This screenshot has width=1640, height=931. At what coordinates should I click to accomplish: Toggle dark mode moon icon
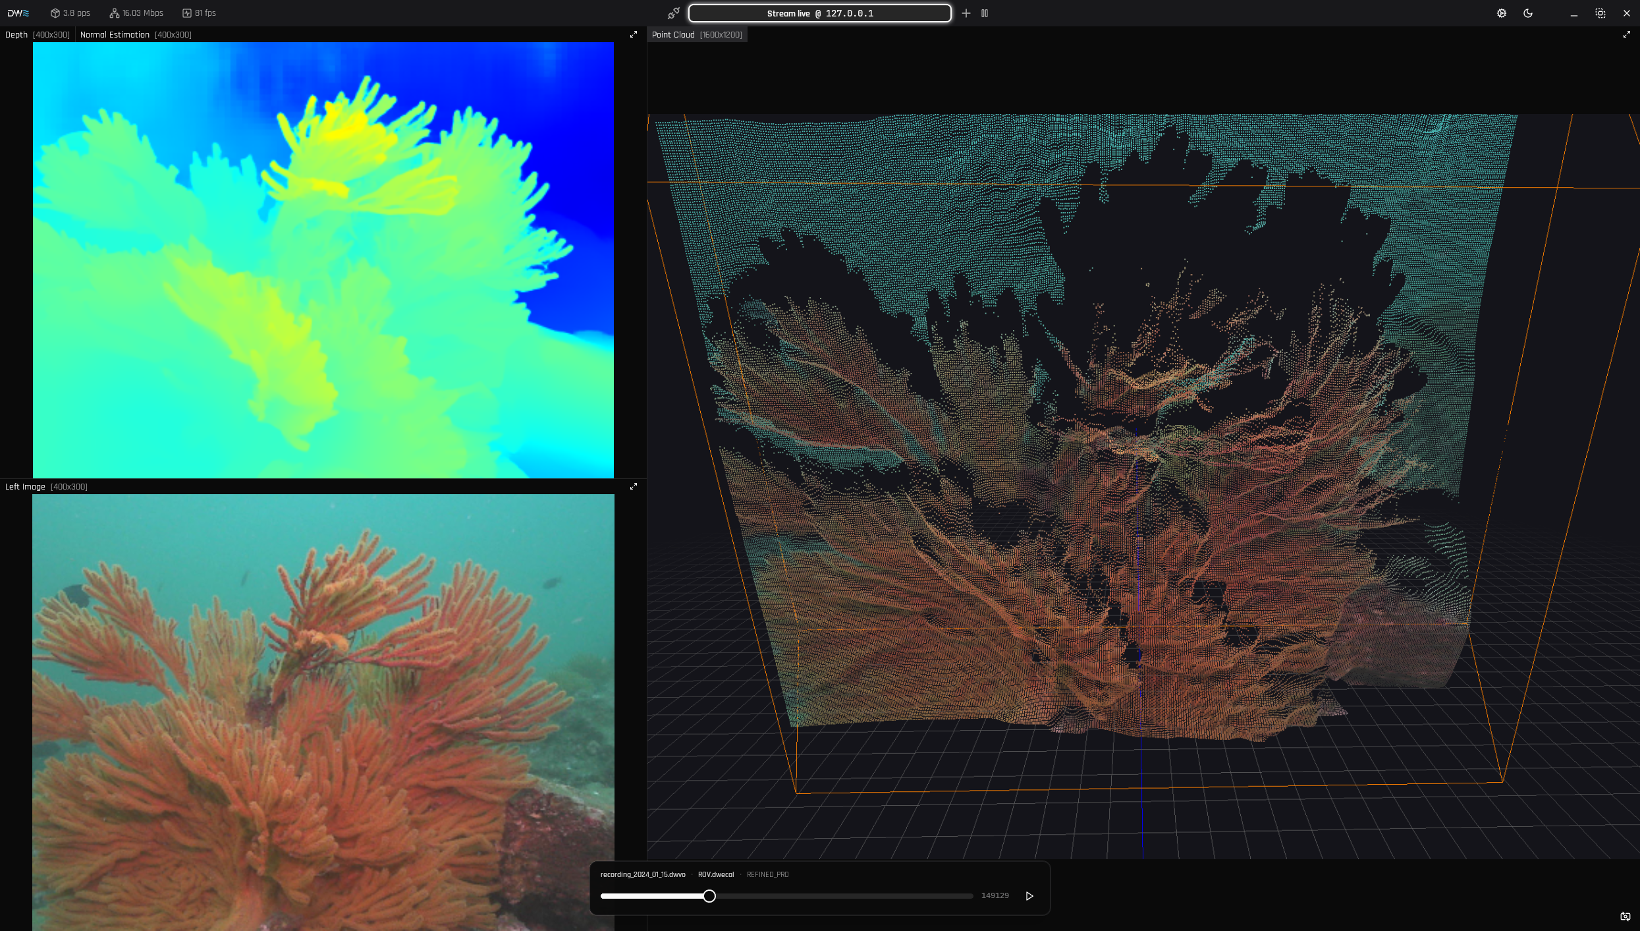coord(1528,13)
